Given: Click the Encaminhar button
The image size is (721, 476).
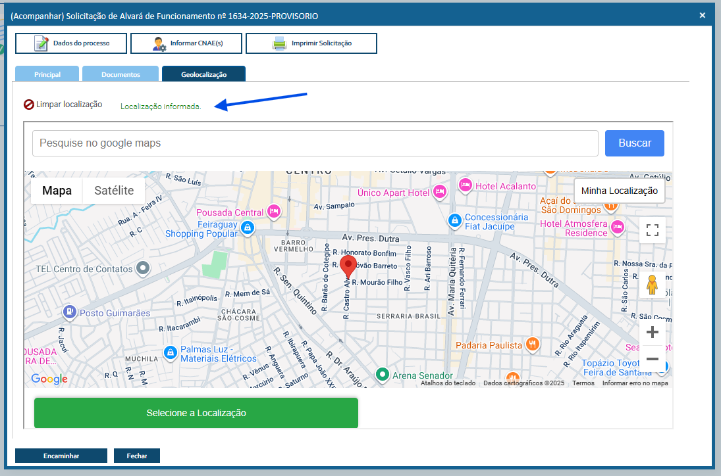Looking at the screenshot, I should [x=61, y=456].
